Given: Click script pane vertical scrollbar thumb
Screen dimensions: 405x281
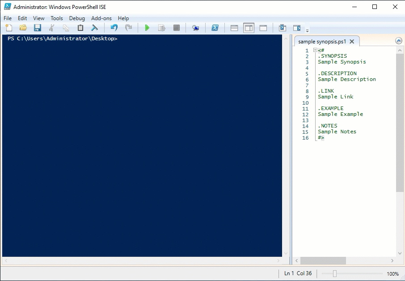Looking at the screenshot, I should coord(400,123).
